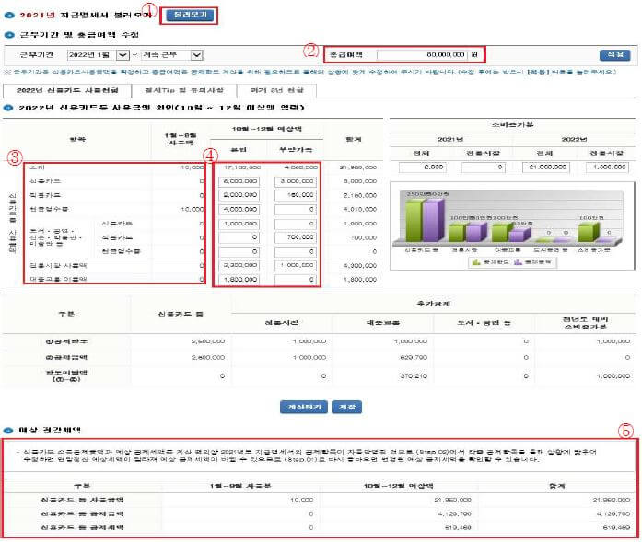Click the 적용 apply button
Image resolution: width=642 pixels, height=542 pixels.
[614, 55]
